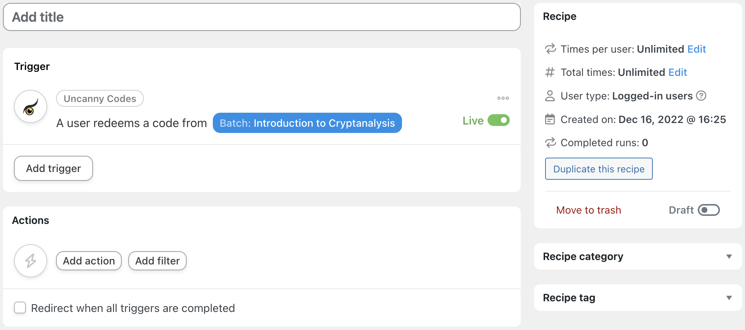Click the lightning bolt actions icon
Image resolution: width=745 pixels, height=330 pixels.
pos(31,261)
